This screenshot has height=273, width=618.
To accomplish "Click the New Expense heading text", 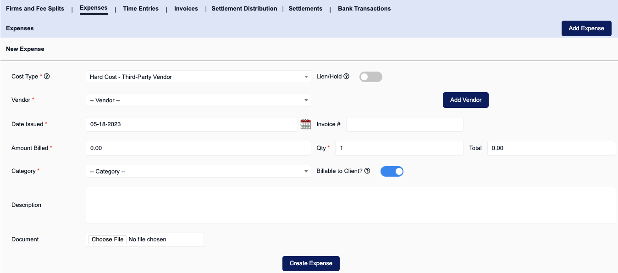I will [25, 49].
